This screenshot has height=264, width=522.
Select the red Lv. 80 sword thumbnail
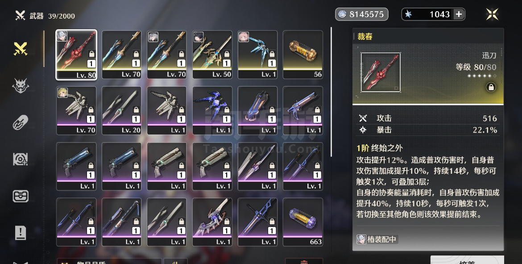[x=76, y=55]
